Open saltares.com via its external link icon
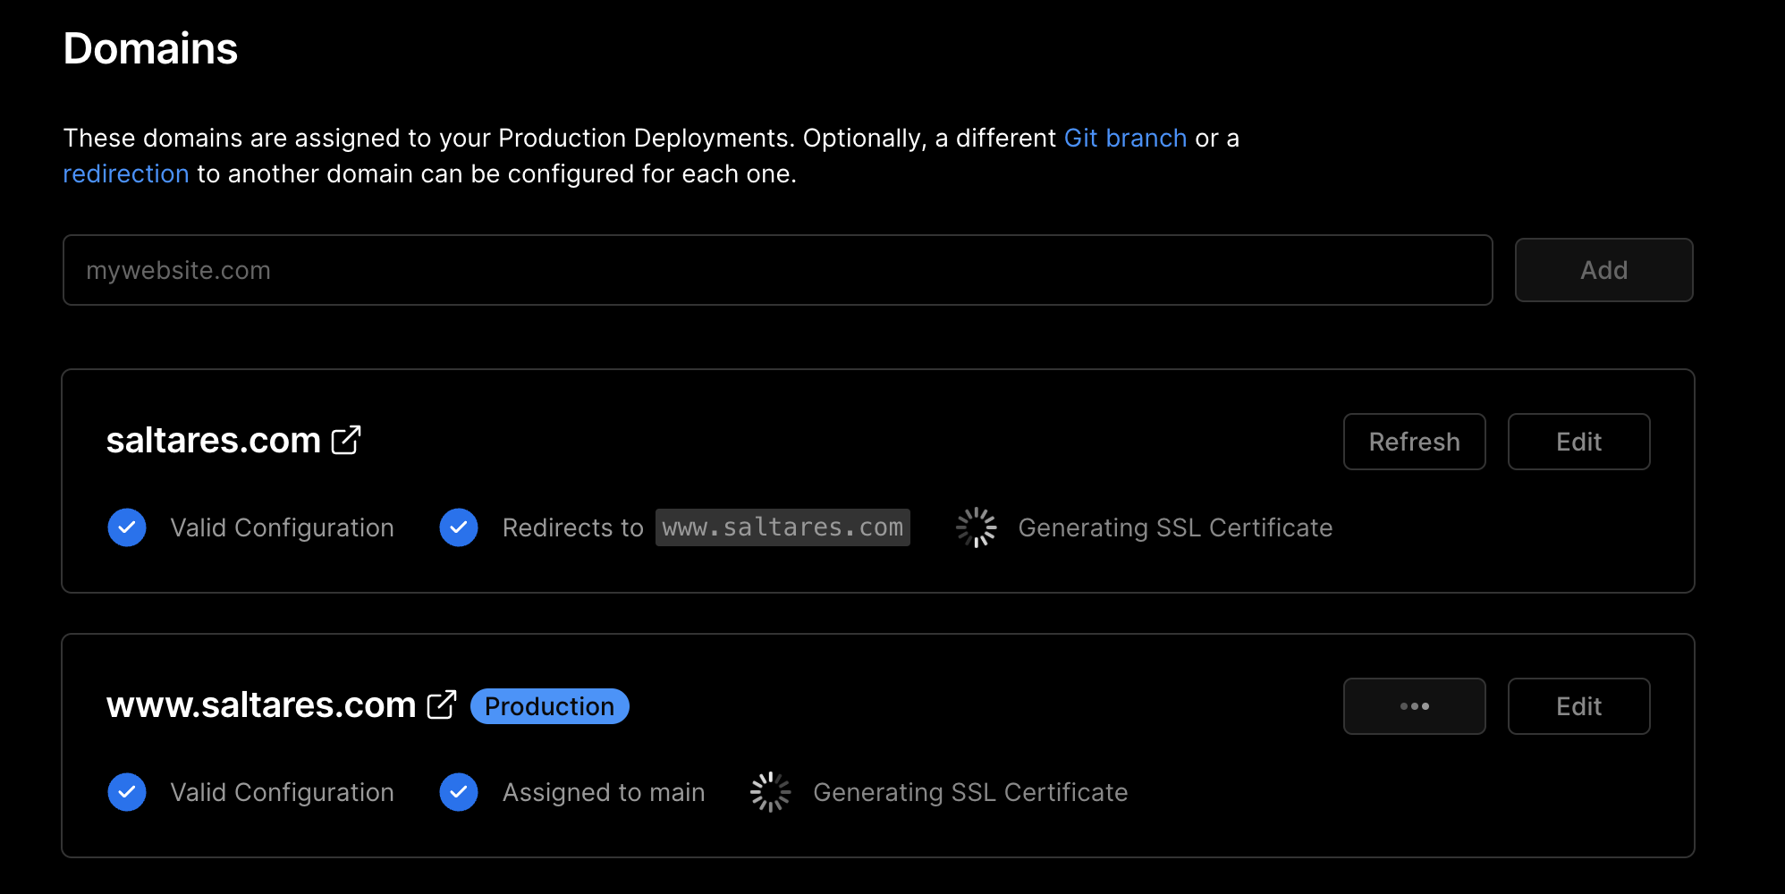1785x894 pixels. point(347,439)
